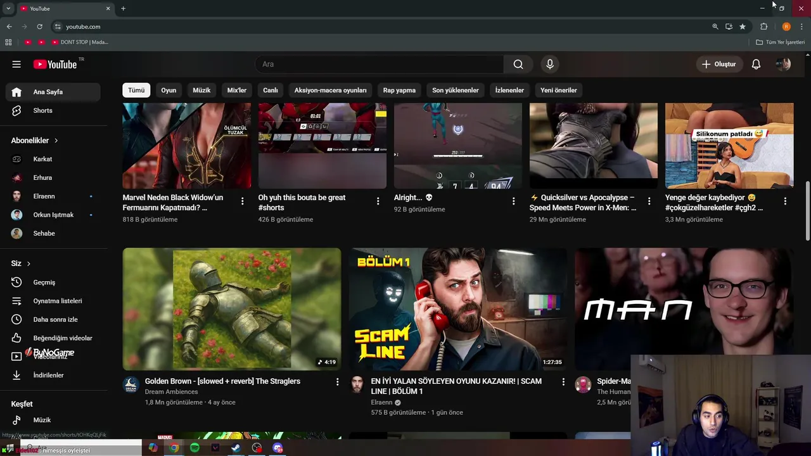
Task: Open Shorts from the sidebar
Action: (x=53, y=110)
